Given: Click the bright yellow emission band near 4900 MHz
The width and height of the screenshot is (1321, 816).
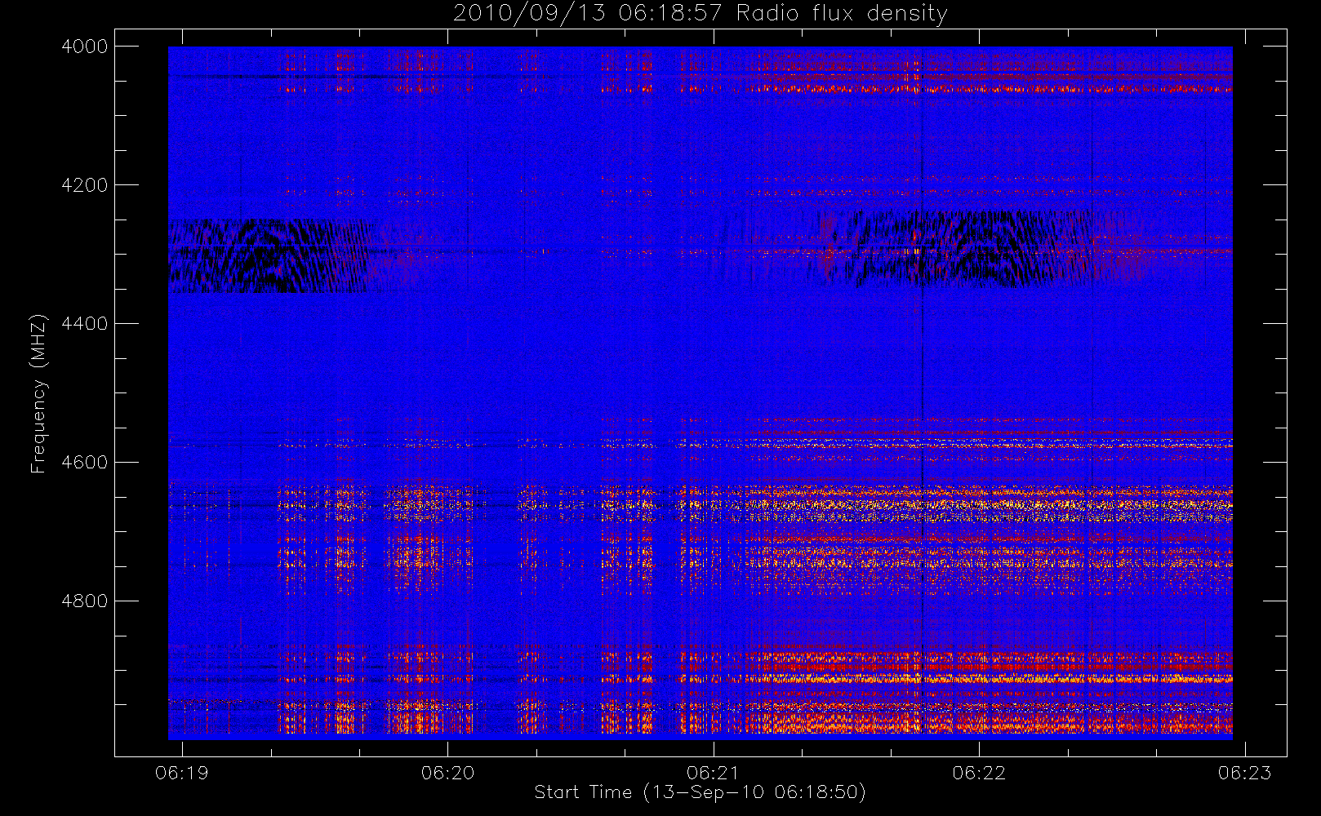Looking at the screenshot, I should pos(988,678).
